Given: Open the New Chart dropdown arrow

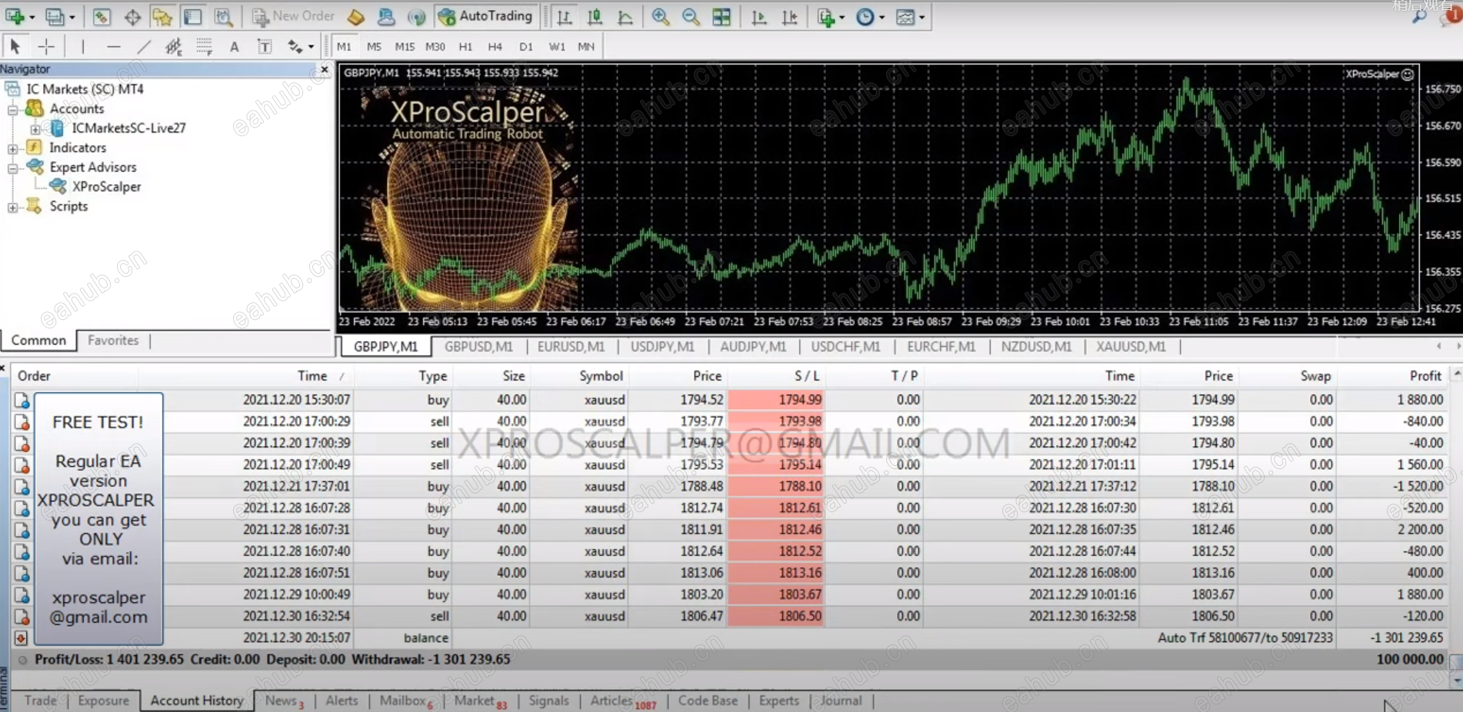Looking at the screenshot, I should tap(32, 17).
